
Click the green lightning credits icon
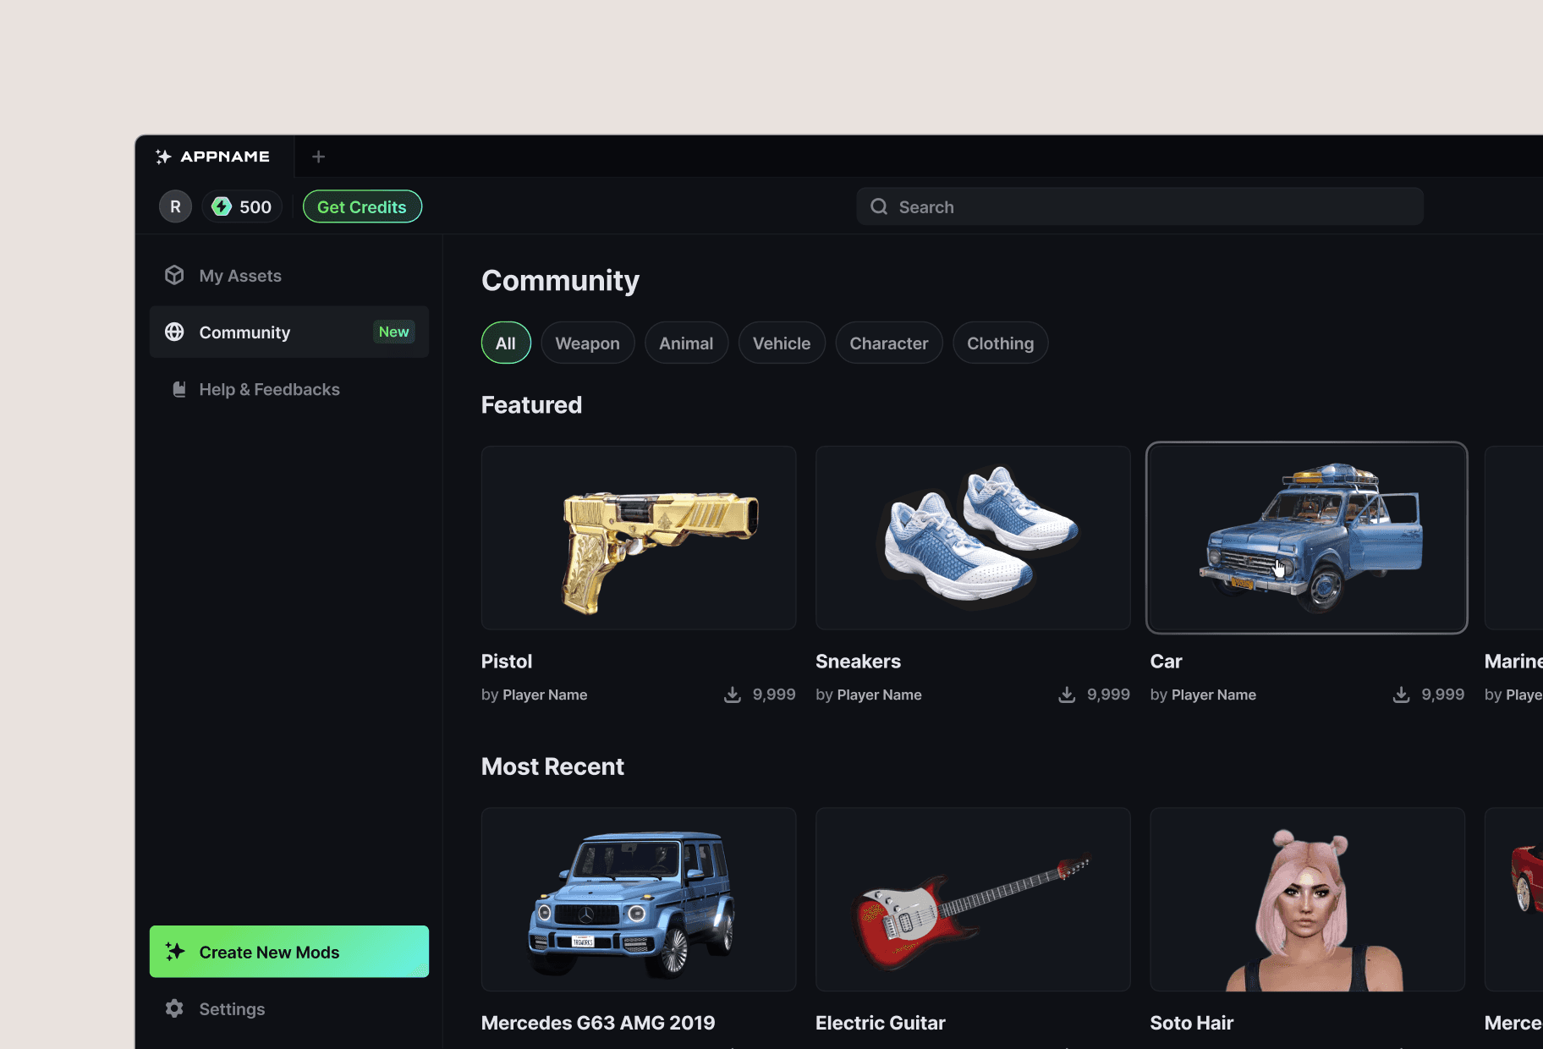(x=222, y=206)
